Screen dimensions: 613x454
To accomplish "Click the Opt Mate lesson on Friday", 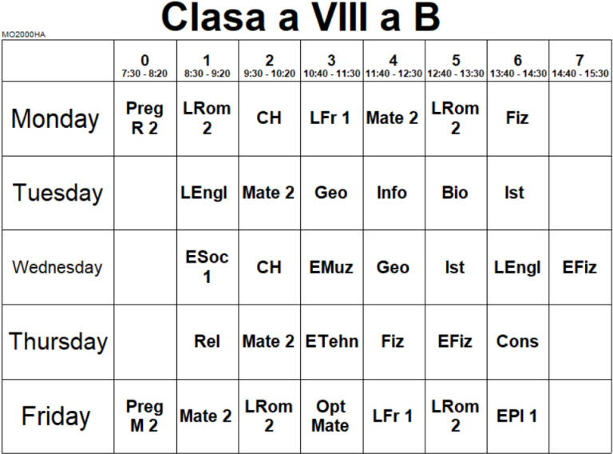I will click(x=331, y=416).
